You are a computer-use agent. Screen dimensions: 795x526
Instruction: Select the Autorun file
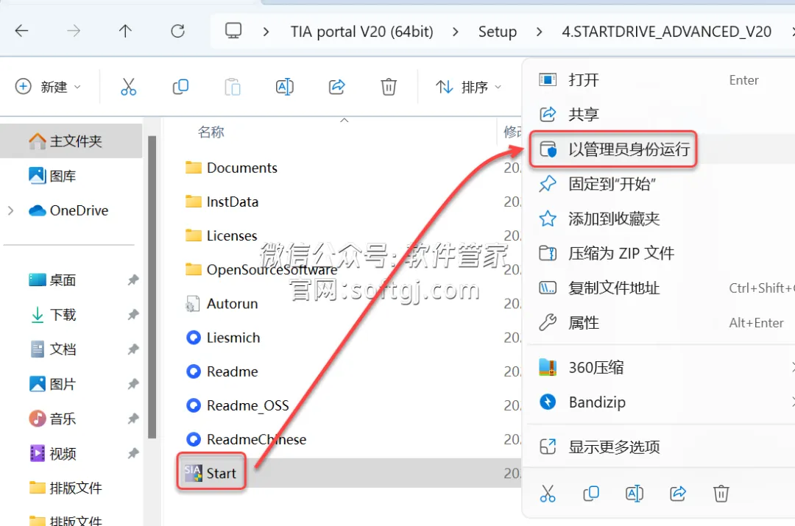[x=222, y=304]
